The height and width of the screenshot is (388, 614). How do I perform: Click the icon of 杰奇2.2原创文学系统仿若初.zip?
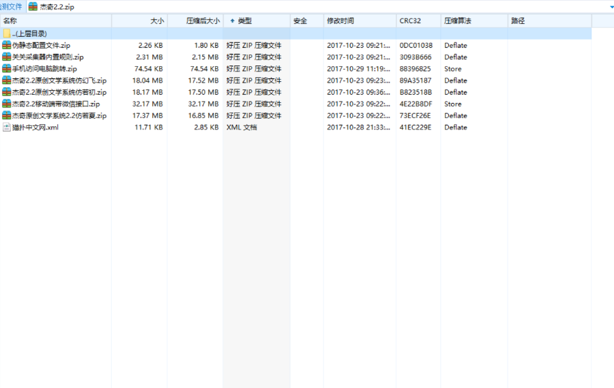7,92
